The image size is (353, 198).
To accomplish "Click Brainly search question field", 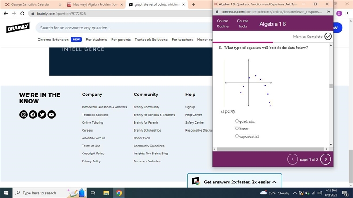I will [x=124, y=28].
